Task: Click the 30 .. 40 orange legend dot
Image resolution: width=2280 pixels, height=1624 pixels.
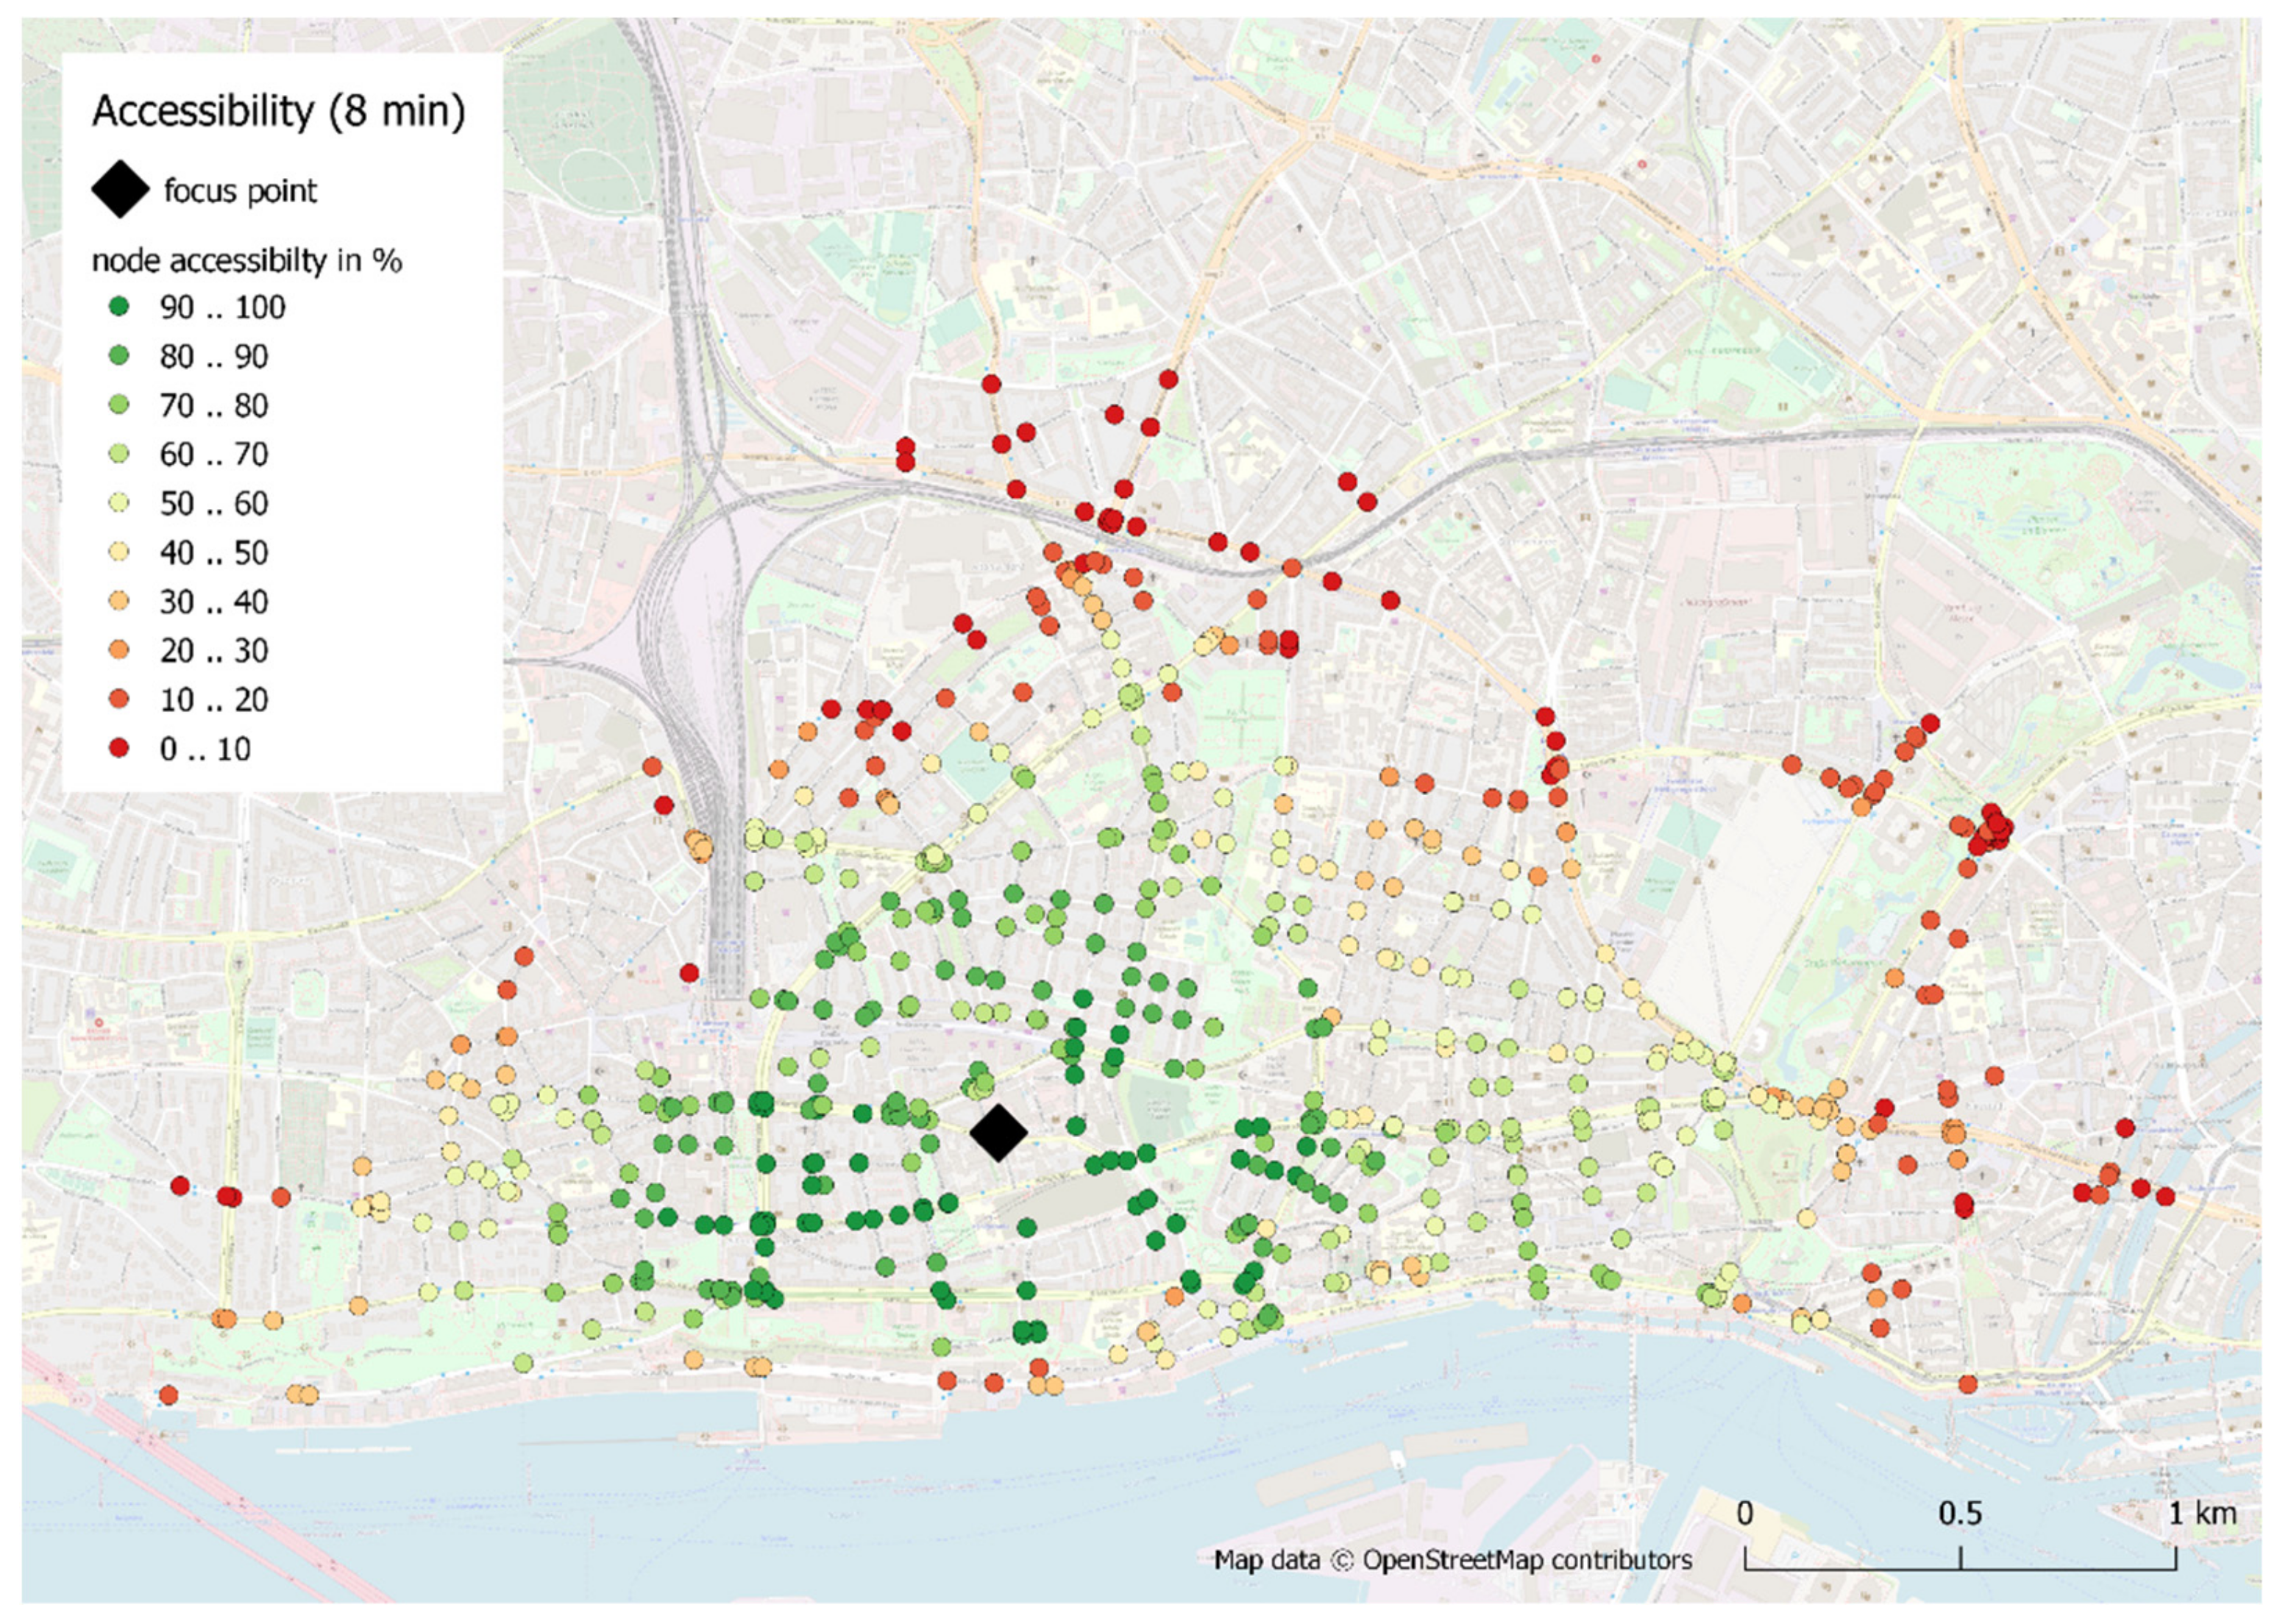Action: coord(119,601)
